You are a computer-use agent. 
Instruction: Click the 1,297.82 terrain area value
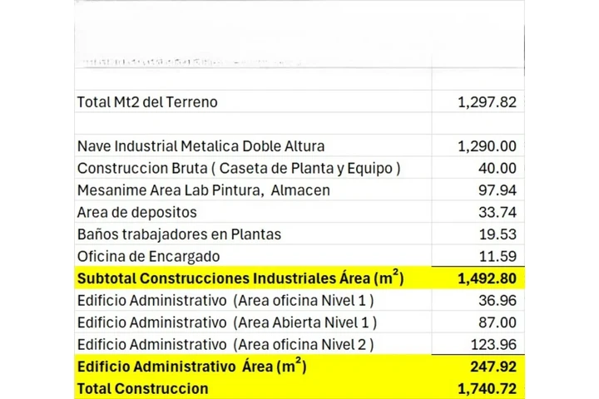pos(487,102)
